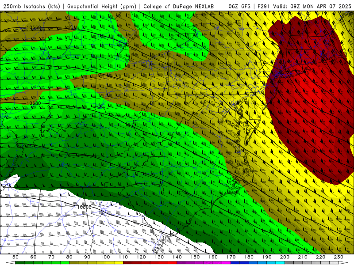Click the 10800 height contour label
Image resolution: width=354 pixels, height=265 pixels.
pyautogui.click(x=84, y=207)
